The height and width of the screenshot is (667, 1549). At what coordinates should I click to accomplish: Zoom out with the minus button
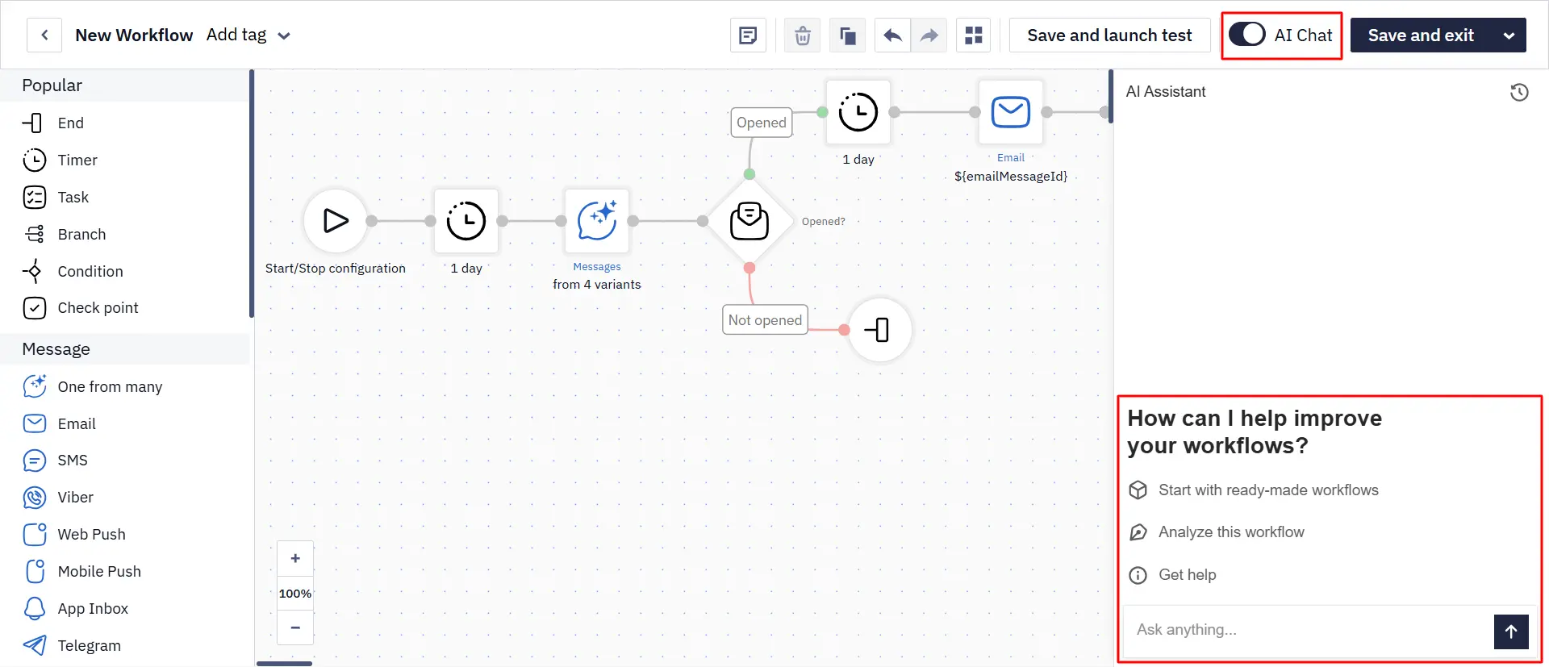(x=295, y=627)
